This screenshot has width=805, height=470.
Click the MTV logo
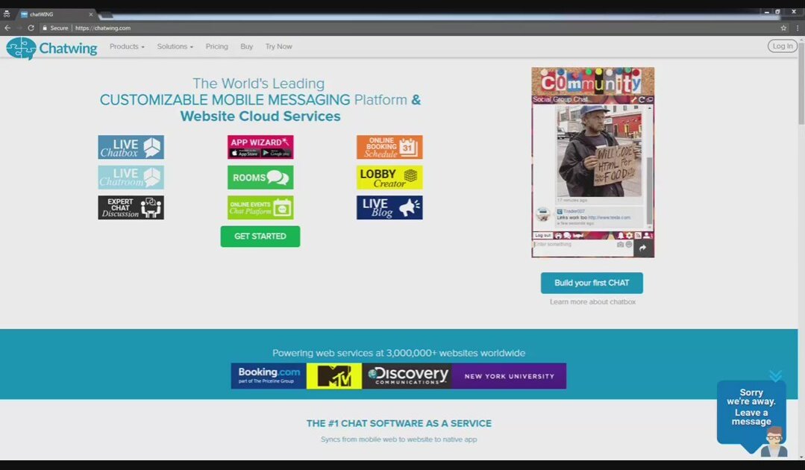pos(334,375)
